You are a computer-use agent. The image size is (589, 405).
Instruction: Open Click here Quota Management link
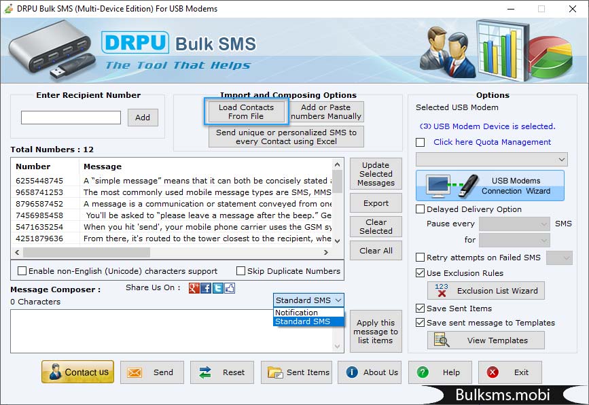(x=492, y=142)
